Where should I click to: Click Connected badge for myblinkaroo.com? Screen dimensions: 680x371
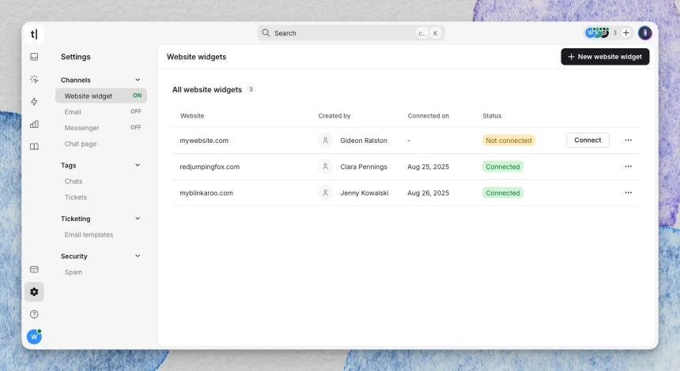[x=503, y=193]
